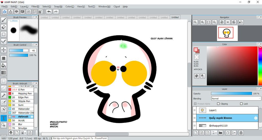The image size is (262, 140).
Task: Download brushes from cloud icon
Action: point(11,133)
